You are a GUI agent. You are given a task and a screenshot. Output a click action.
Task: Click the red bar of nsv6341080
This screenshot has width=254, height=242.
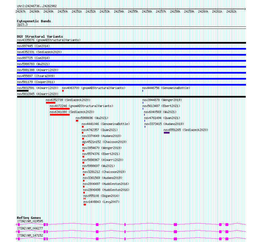[60, 115]
